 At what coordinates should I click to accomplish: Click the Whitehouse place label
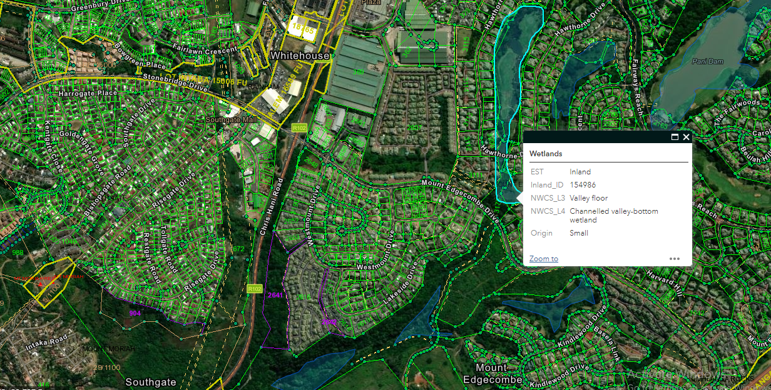point(300,56)
